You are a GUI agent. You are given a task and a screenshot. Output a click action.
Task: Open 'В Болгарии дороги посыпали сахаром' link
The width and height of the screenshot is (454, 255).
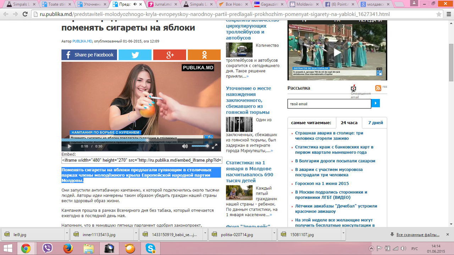[x=335, y=161]
